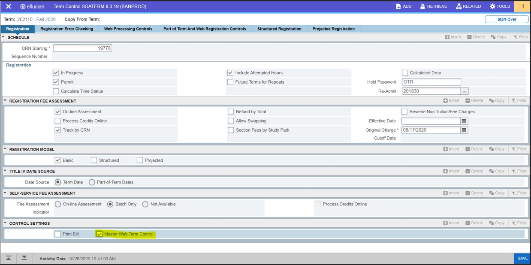Screen dimensions: 531x265
Task: Collapse the Registration Fee Assessment section
Action: tap(5, 101)
